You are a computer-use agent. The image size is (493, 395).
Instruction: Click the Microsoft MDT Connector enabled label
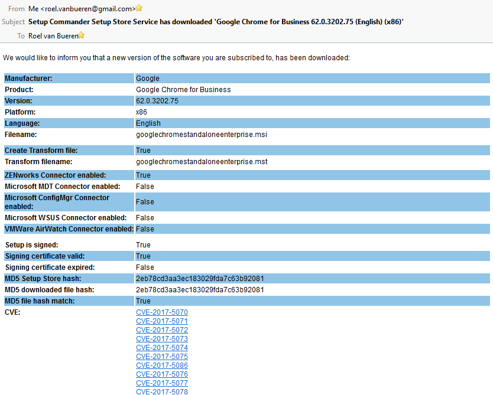pos(62,187)
